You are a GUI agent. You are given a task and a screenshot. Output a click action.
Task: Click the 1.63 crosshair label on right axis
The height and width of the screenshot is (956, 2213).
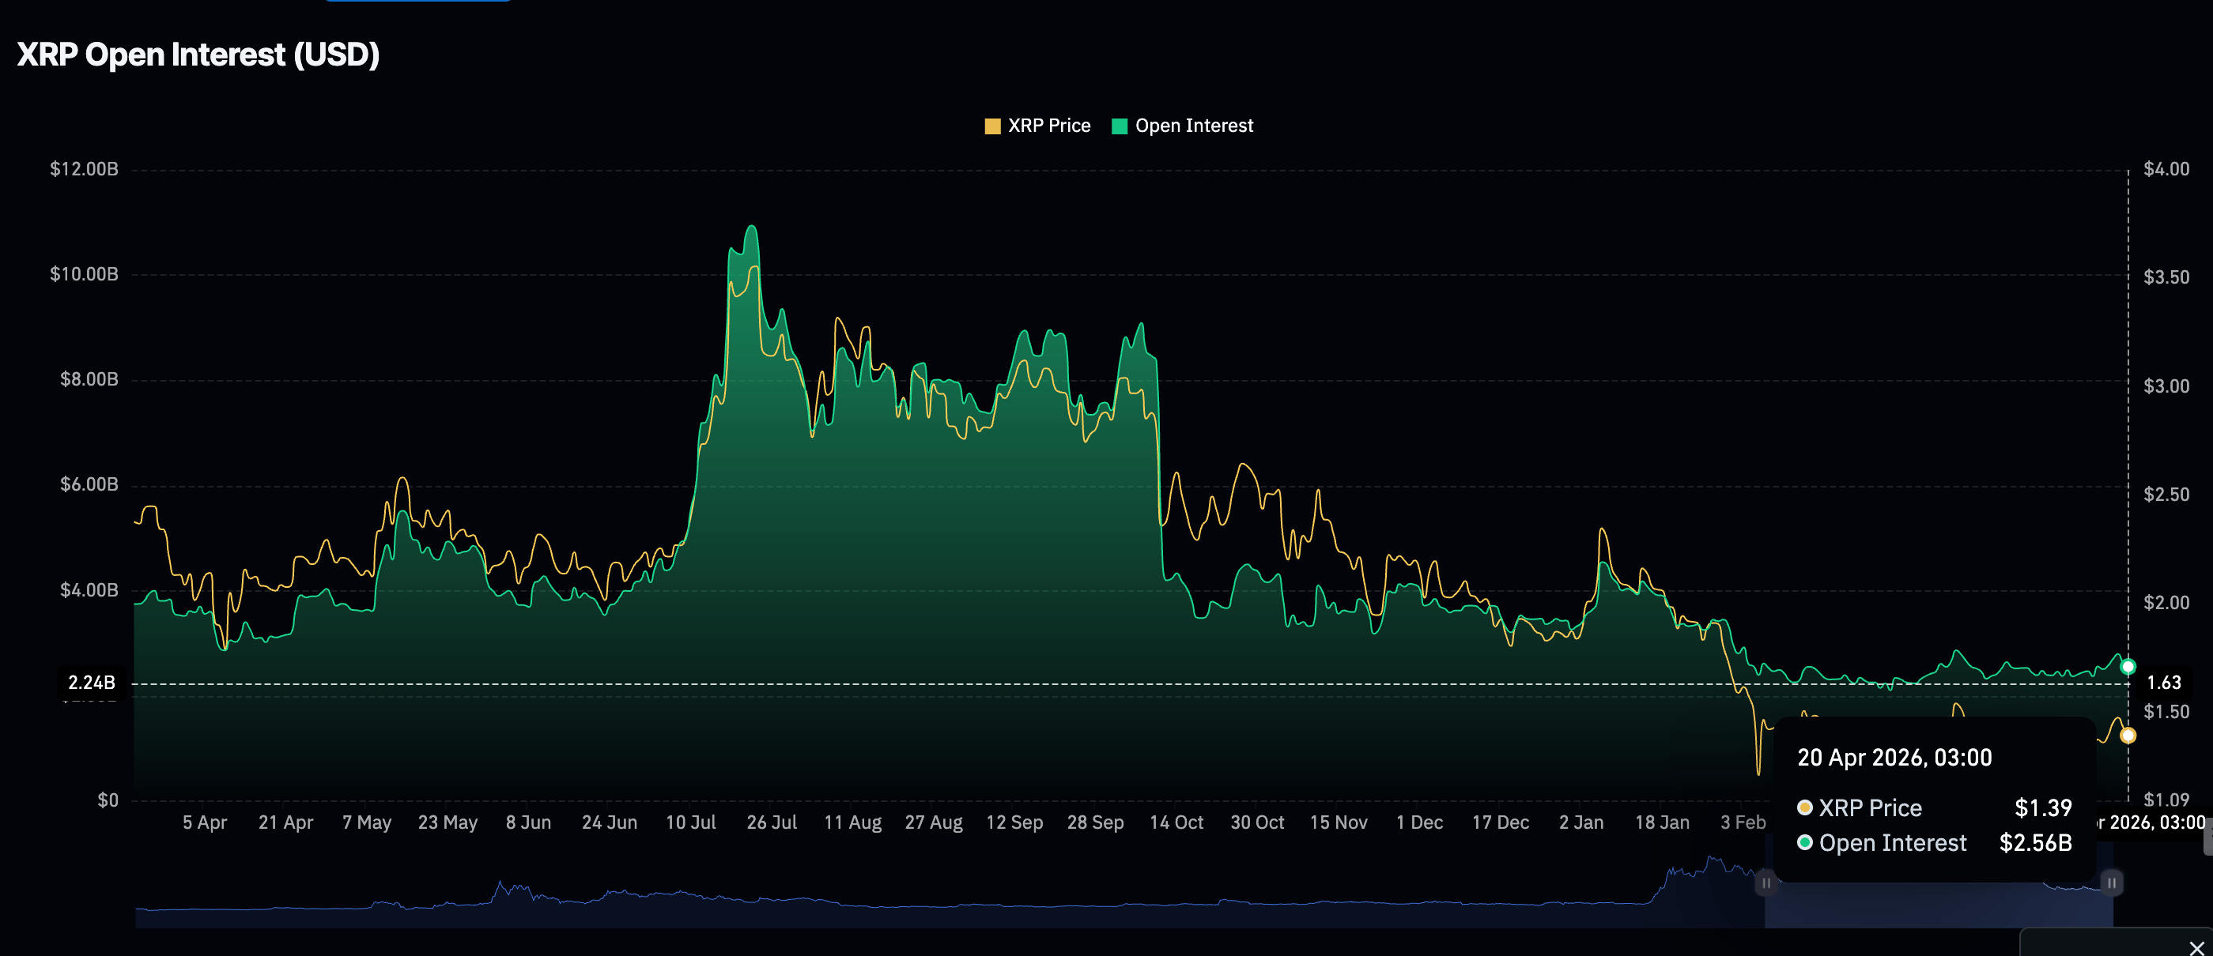click(x=2163, y=683)
